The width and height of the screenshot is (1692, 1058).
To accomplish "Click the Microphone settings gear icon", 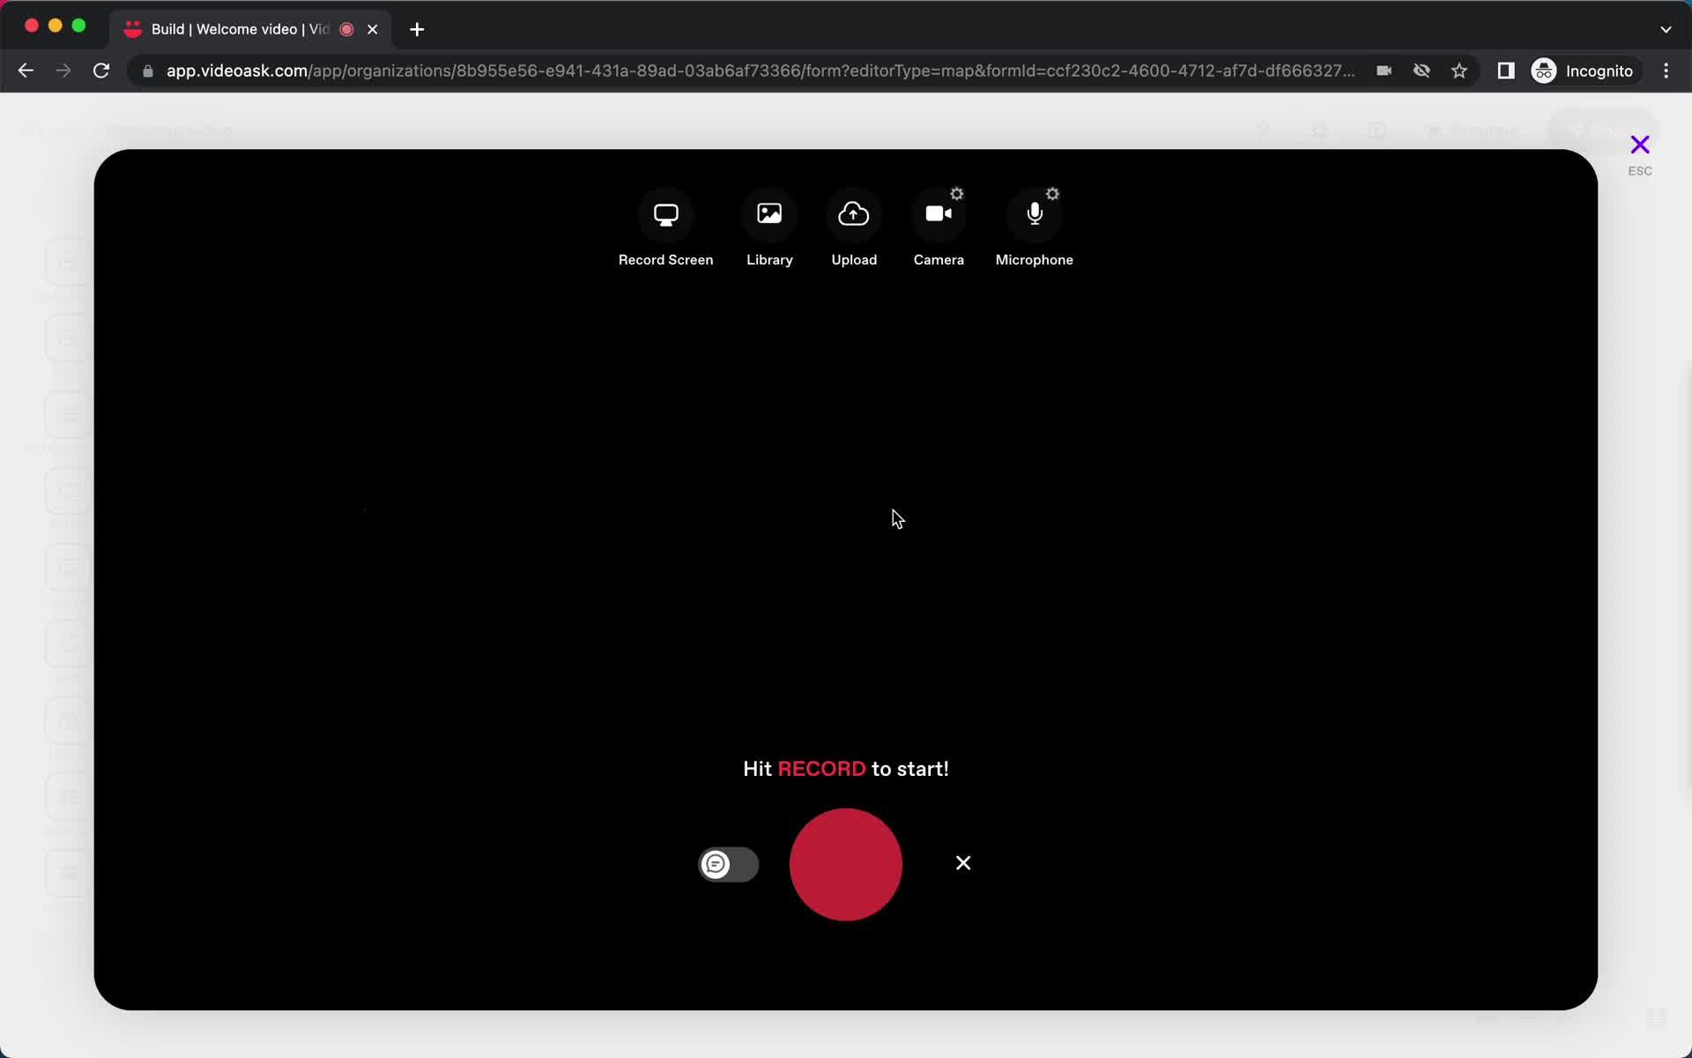I will coord(1052,194).
